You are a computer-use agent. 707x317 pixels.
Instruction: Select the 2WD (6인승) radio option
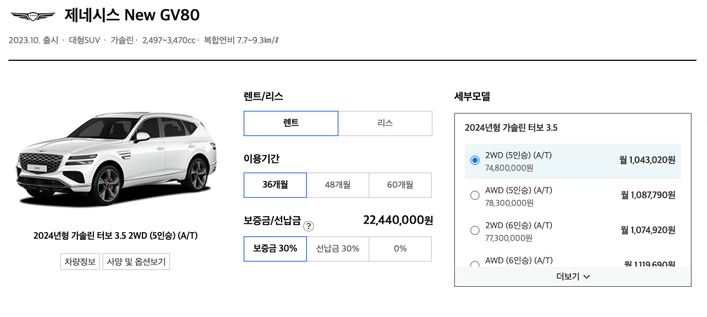pos(475,231)
